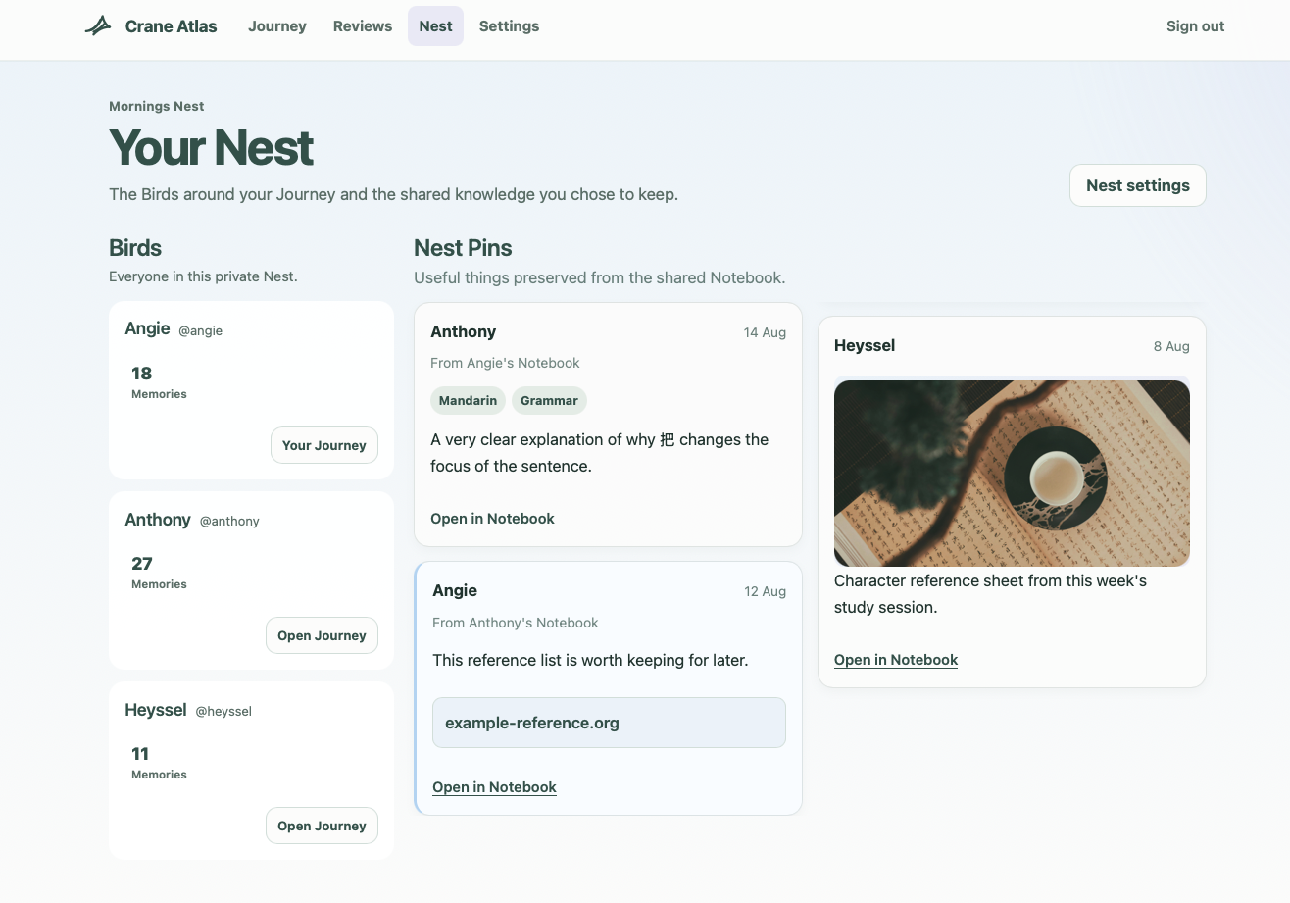Click the 8 Aug date on Heyssel's pin

[x=1171, y=346]
